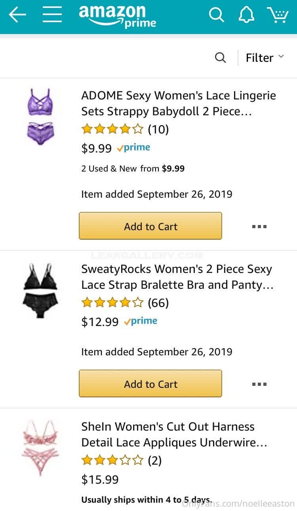297x511 pixels.
Task: Search within the wish list
Action: pos(221,58)
